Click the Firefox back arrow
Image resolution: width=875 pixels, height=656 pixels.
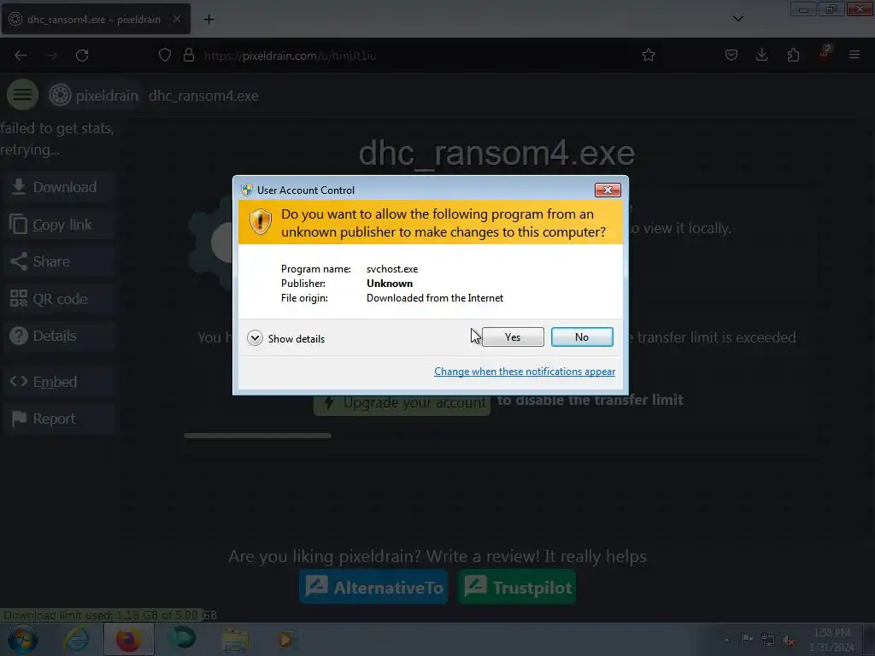pos(21,56)
